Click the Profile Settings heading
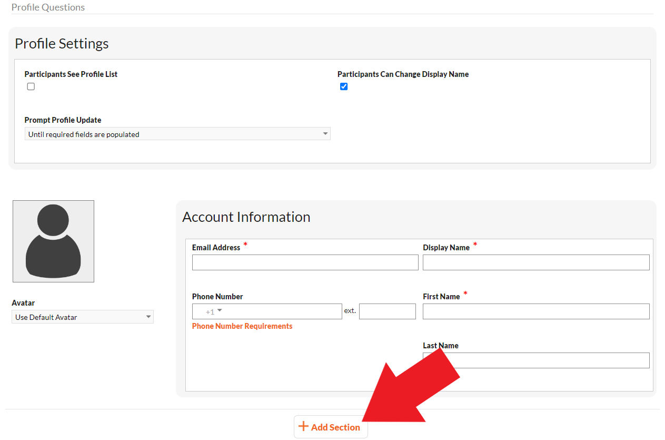665x440 pixels. tap(62, 43)
